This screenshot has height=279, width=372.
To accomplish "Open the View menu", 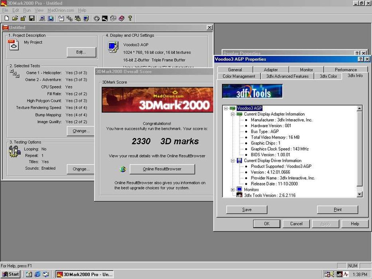I will click(39, 10).
